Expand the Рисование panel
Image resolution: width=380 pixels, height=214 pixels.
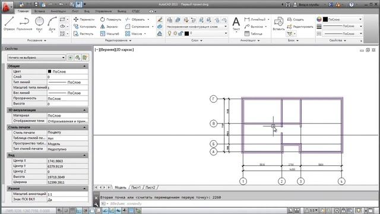(x=37, y=40)
